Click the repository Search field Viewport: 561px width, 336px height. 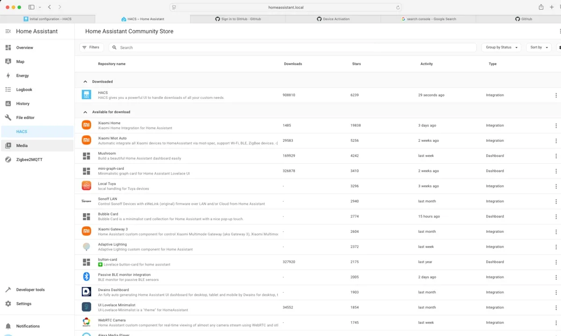pos(295,48)
